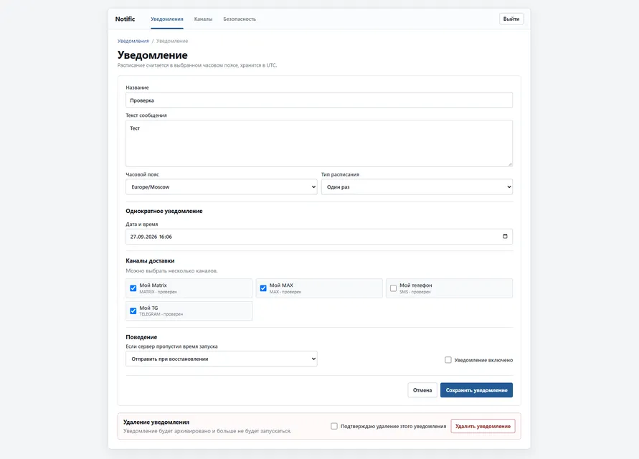Image resolution: width=639 pixels, height=459 pixels.
Task: Click the Мой телефон channel label
Action: point(416,285)
